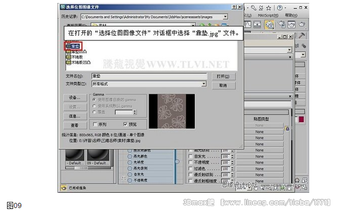Open Render Setup teapot icon

282,24
